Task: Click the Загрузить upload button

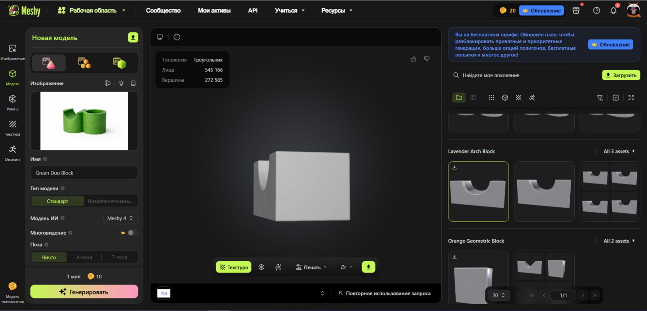Action: point(621,75)
